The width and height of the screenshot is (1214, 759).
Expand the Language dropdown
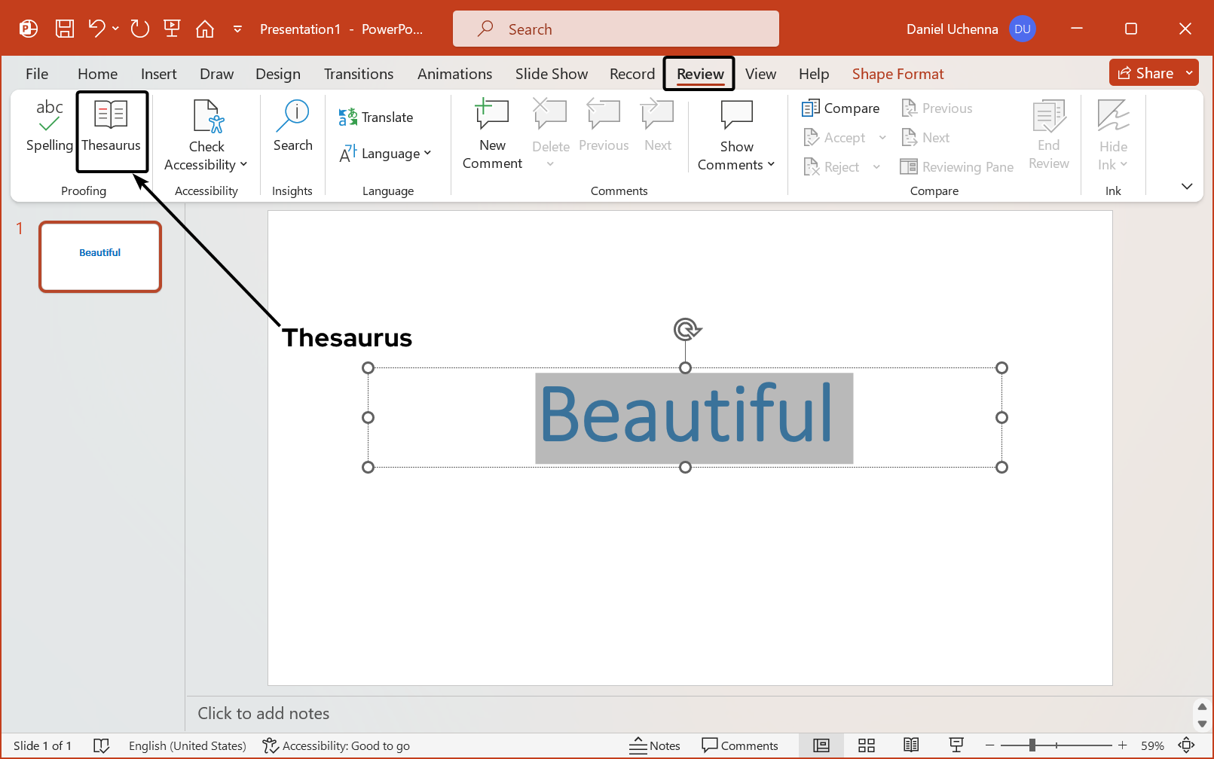click(x=428, y=153)
